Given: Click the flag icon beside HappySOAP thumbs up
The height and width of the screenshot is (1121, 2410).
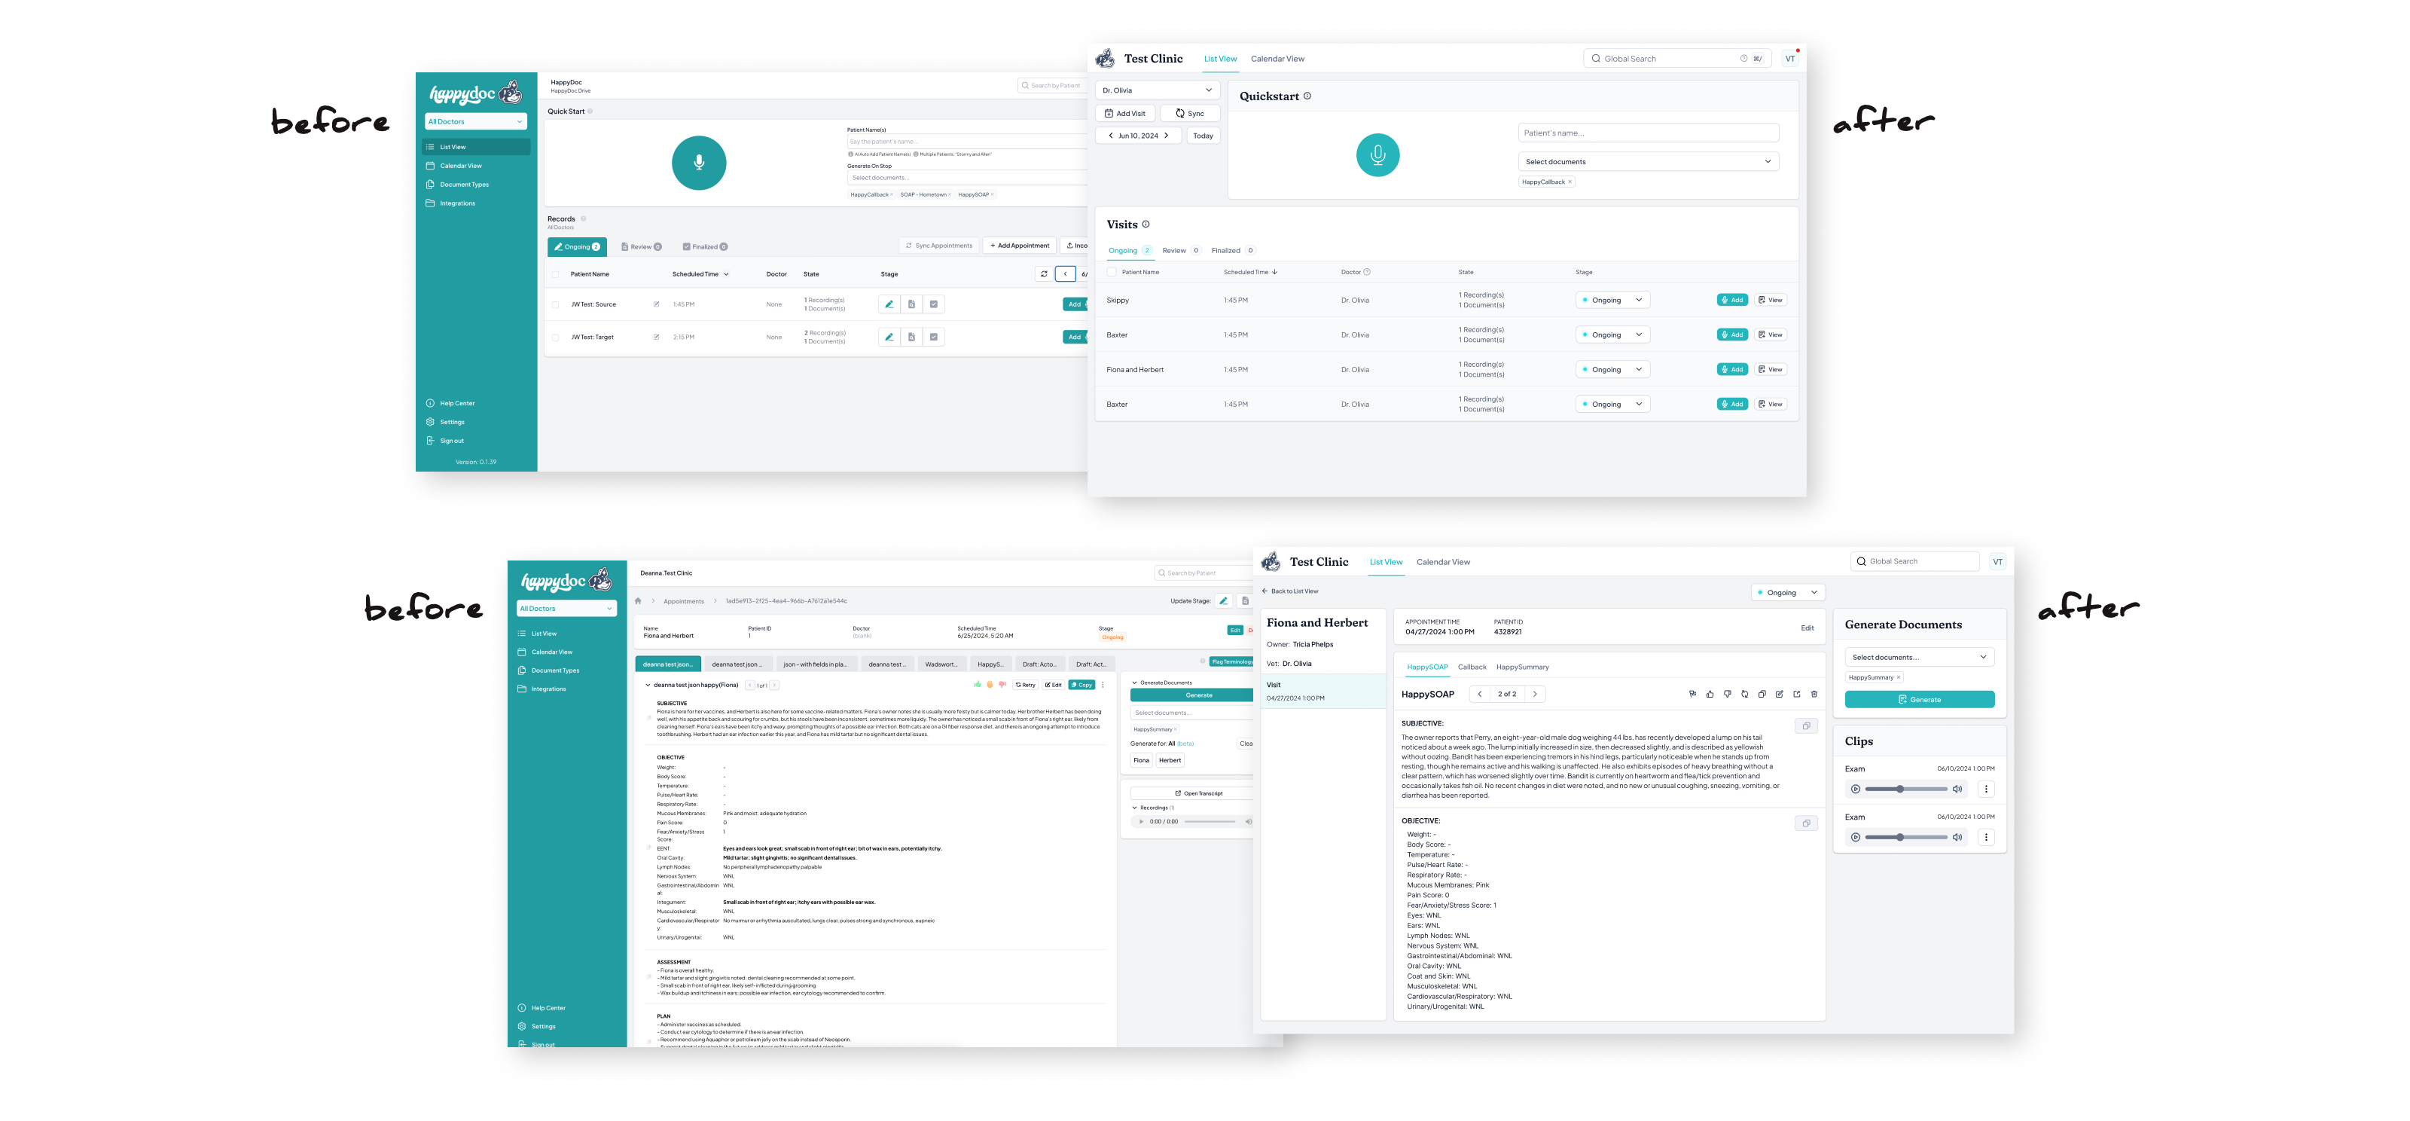Looking at the screenshot, I should click(x=1692, y=695).
